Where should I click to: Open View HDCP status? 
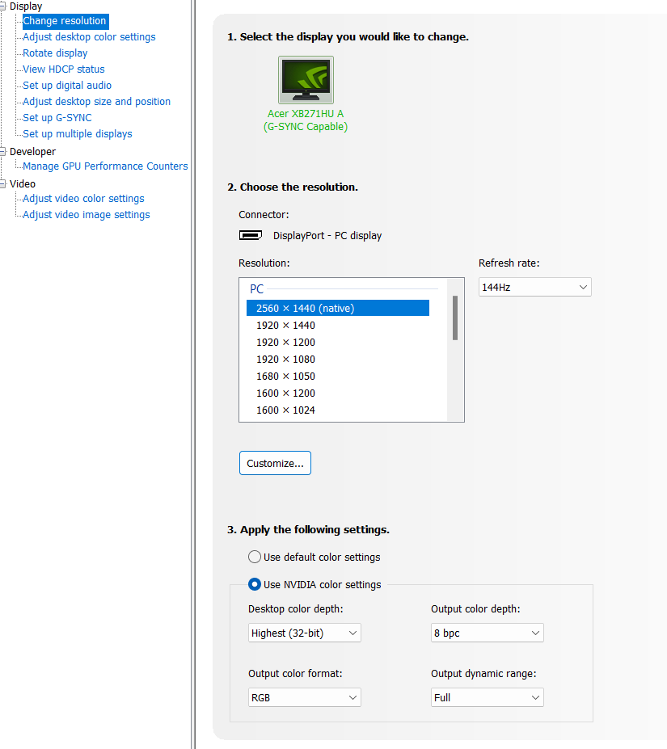coord(64,69)
